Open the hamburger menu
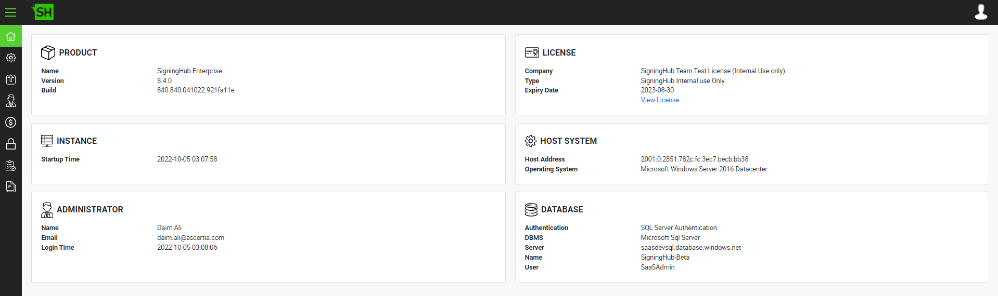The height and width of the screenshot is (296, 998). coord(10,12)
